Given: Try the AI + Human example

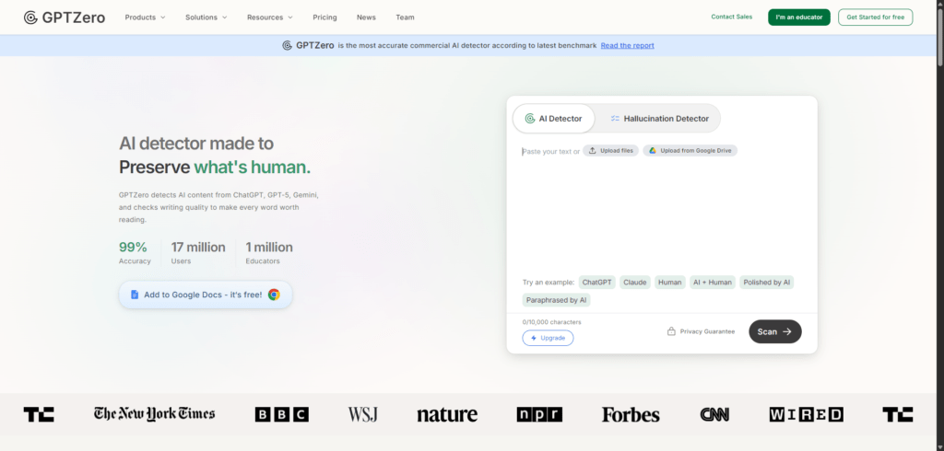Looking at the screenshot, I should (x=713, y=282).
